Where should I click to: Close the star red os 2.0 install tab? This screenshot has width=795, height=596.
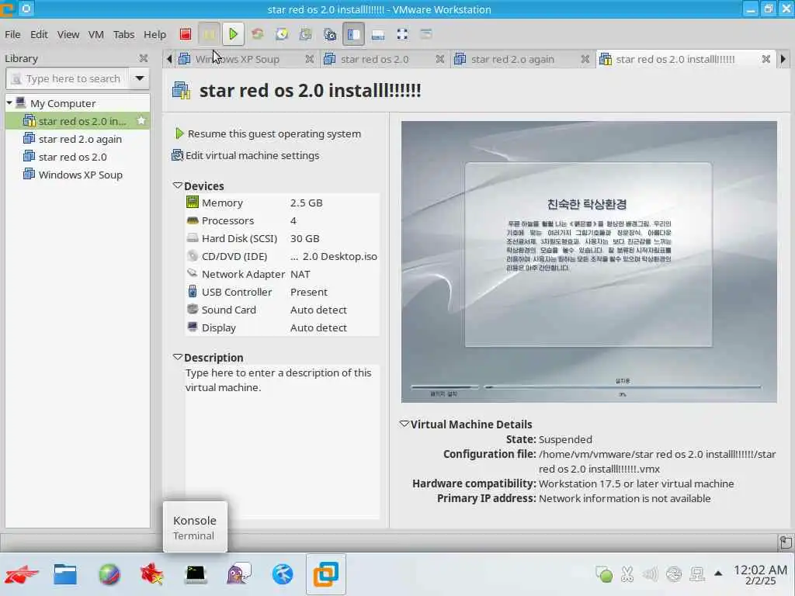pyautogui.click(x=766, y=59)
